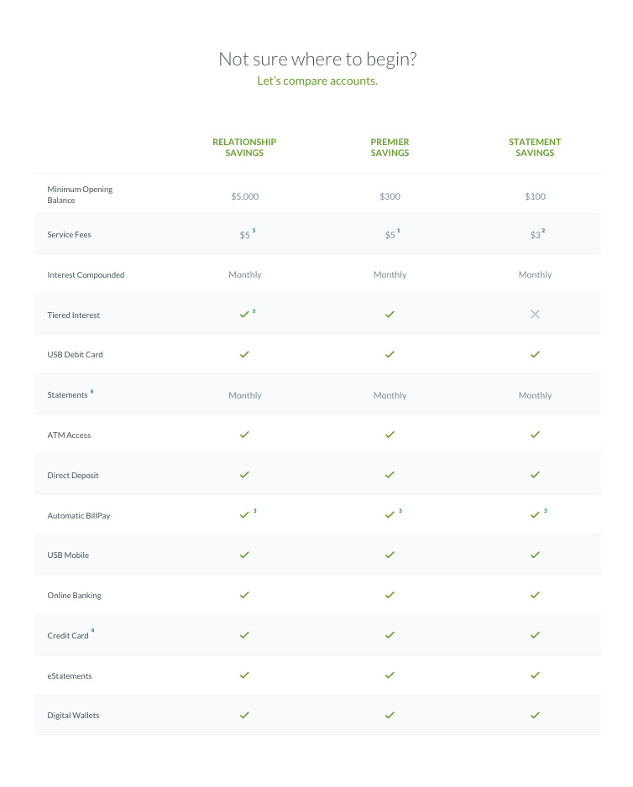The image size is (633, 787).
Task: Click the X icon for Statement Savings Tiered Interest
Action: pos(535,315)
